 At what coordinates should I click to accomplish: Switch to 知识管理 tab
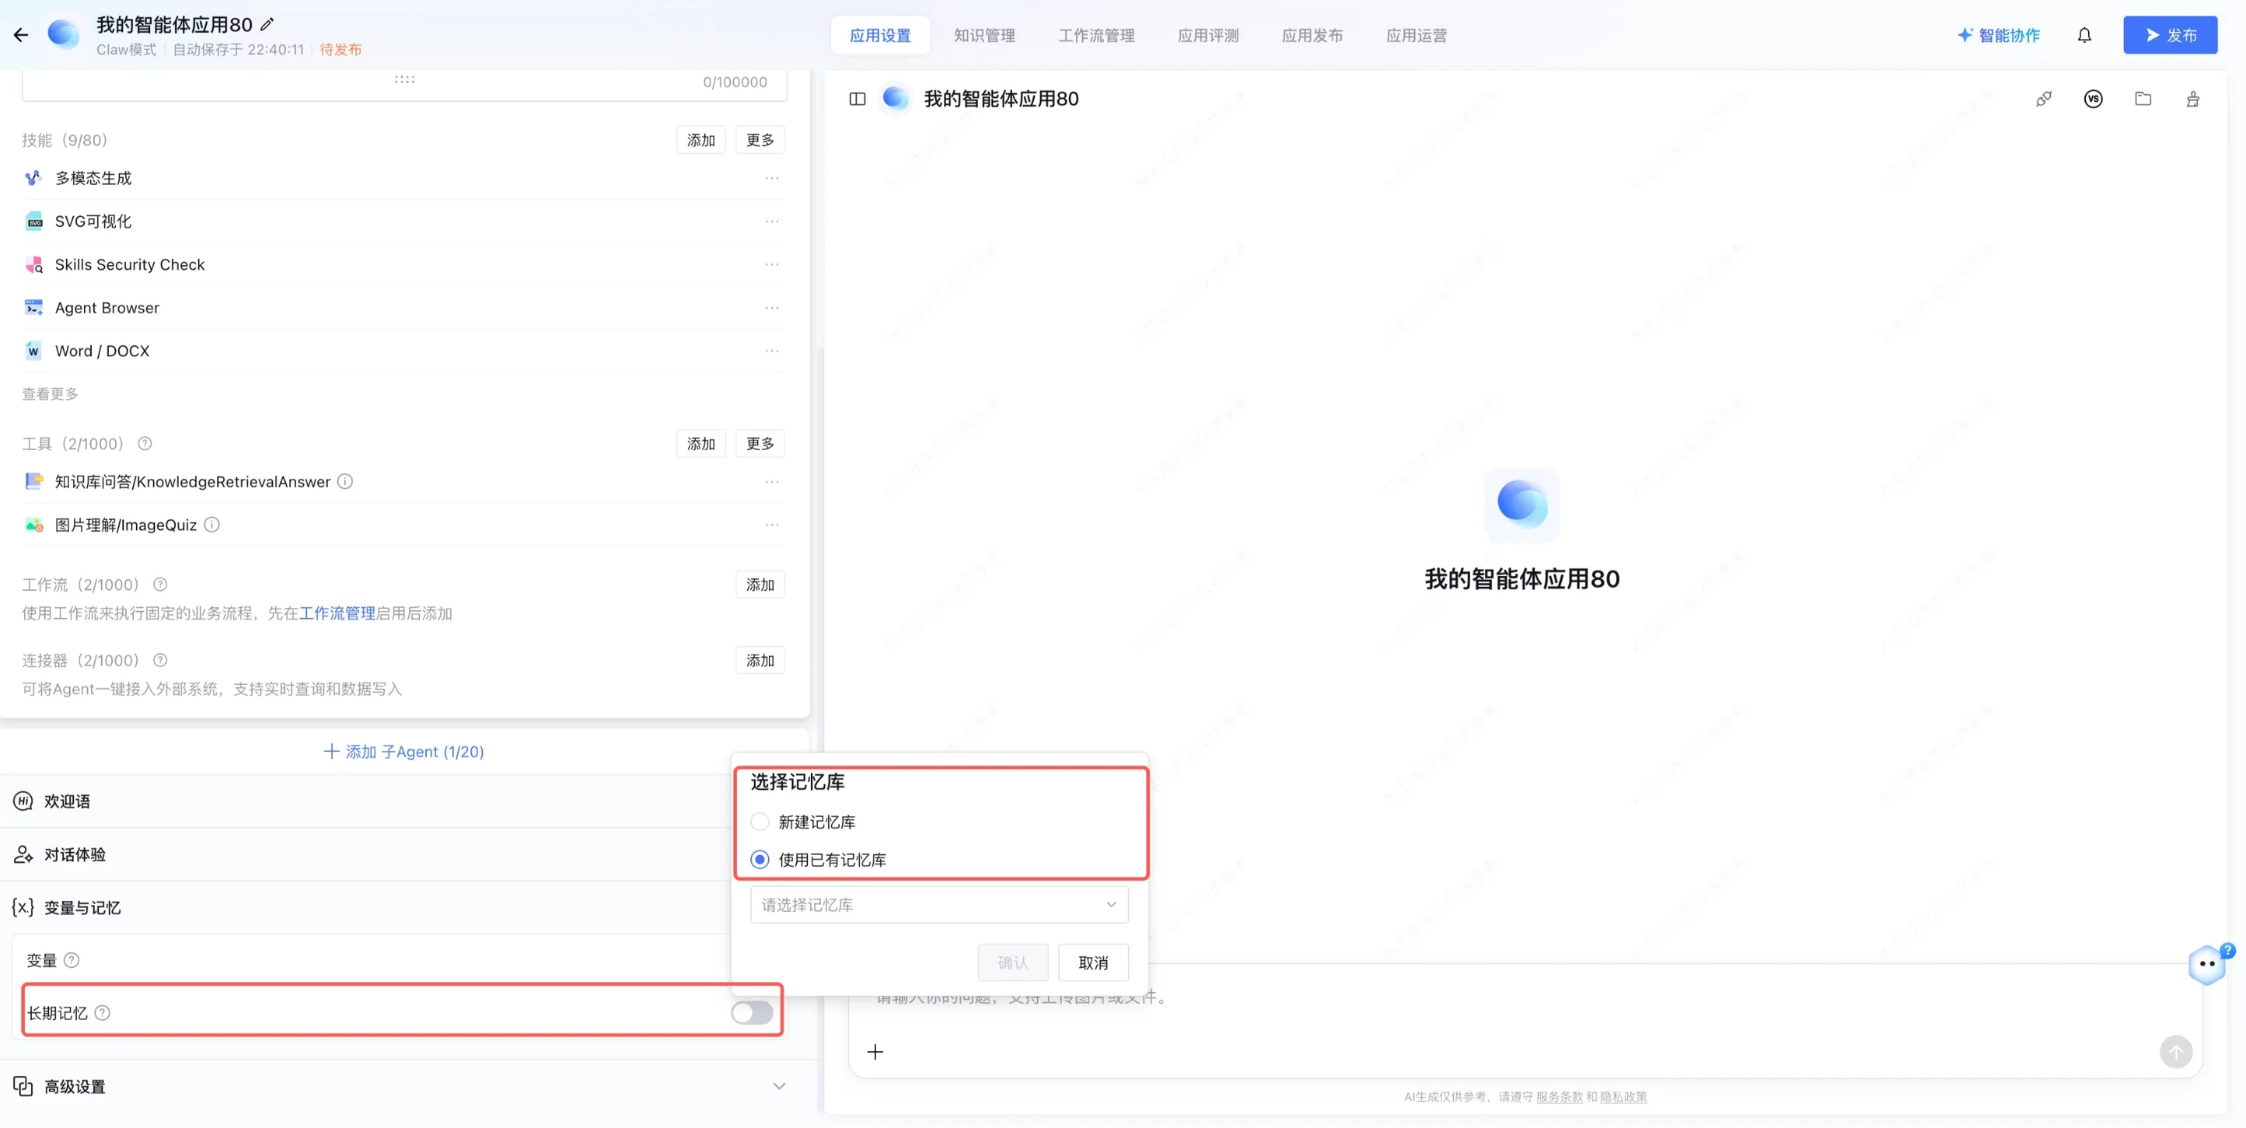[x=983, y=35]
